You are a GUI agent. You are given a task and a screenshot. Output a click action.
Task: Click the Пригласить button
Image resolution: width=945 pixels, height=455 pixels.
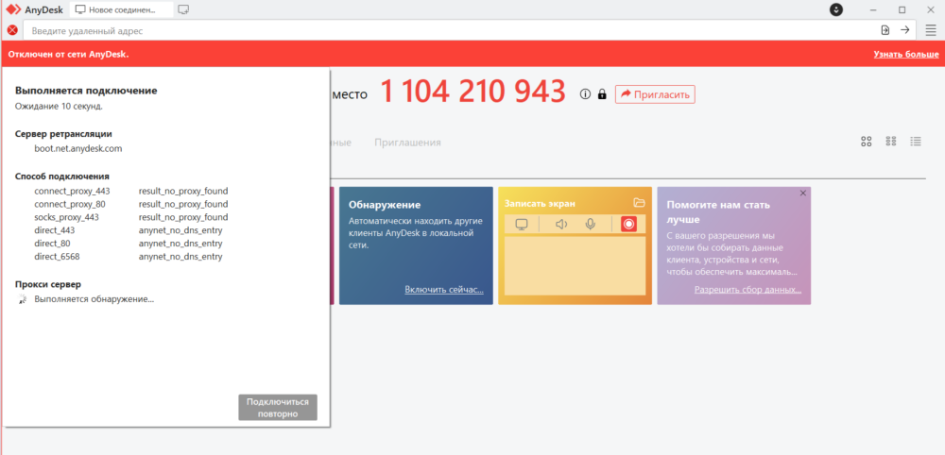[655, 93]
